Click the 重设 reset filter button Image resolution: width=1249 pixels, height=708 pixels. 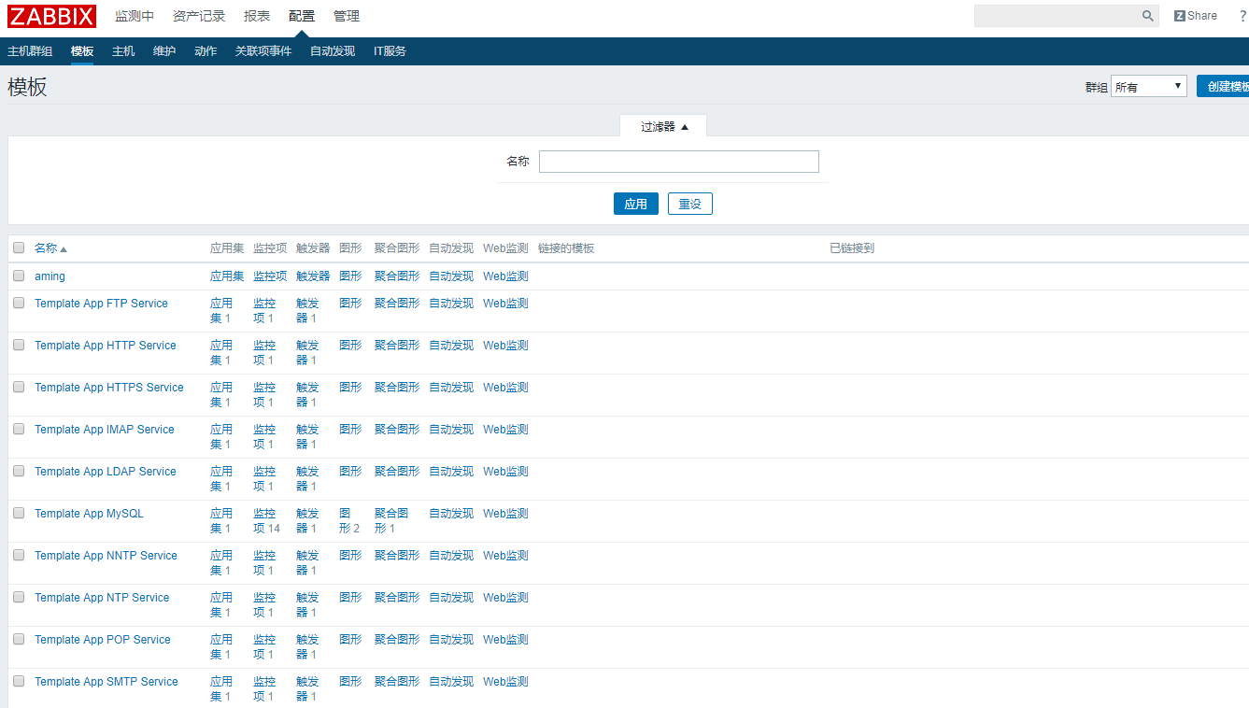point(690,204)
